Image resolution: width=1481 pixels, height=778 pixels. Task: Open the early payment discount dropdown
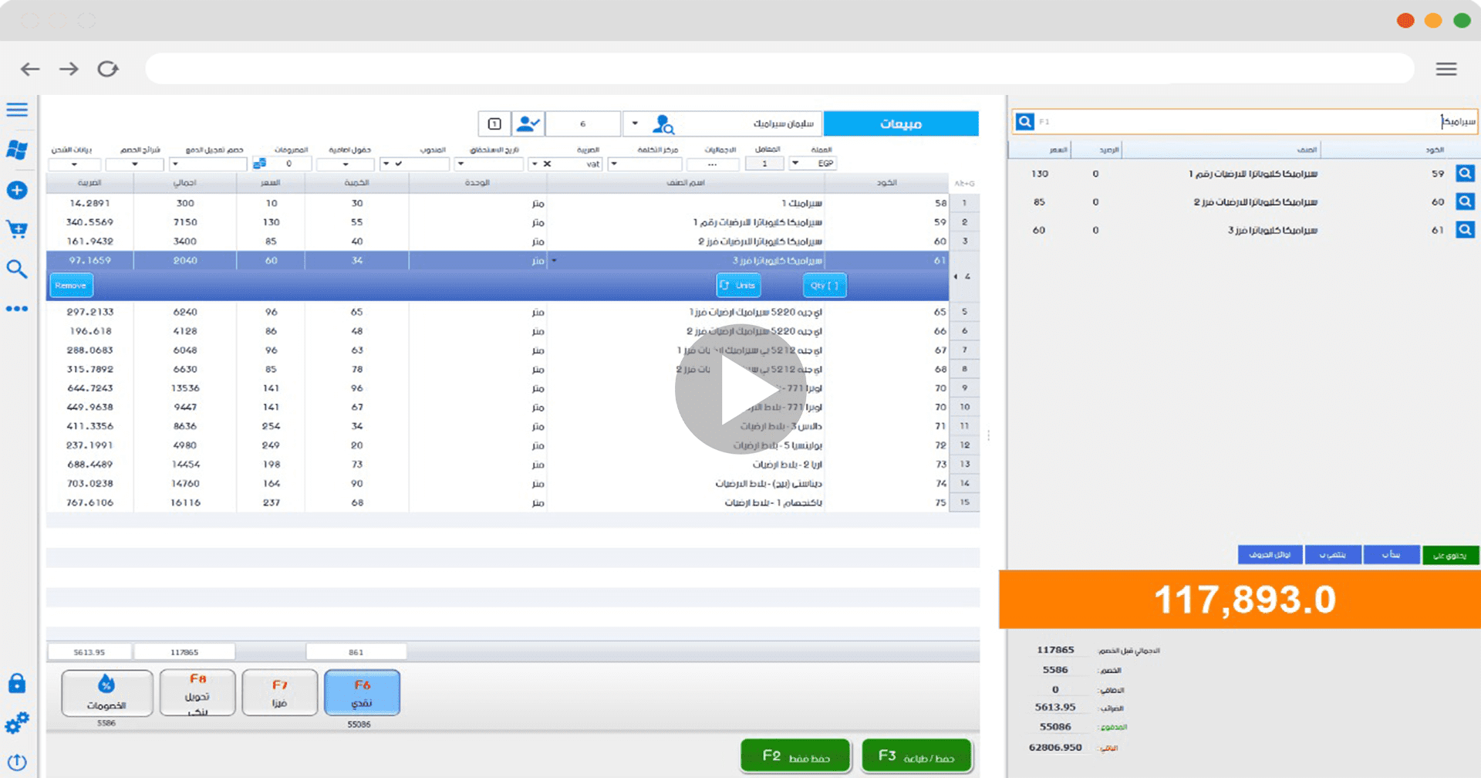[175, 164]
